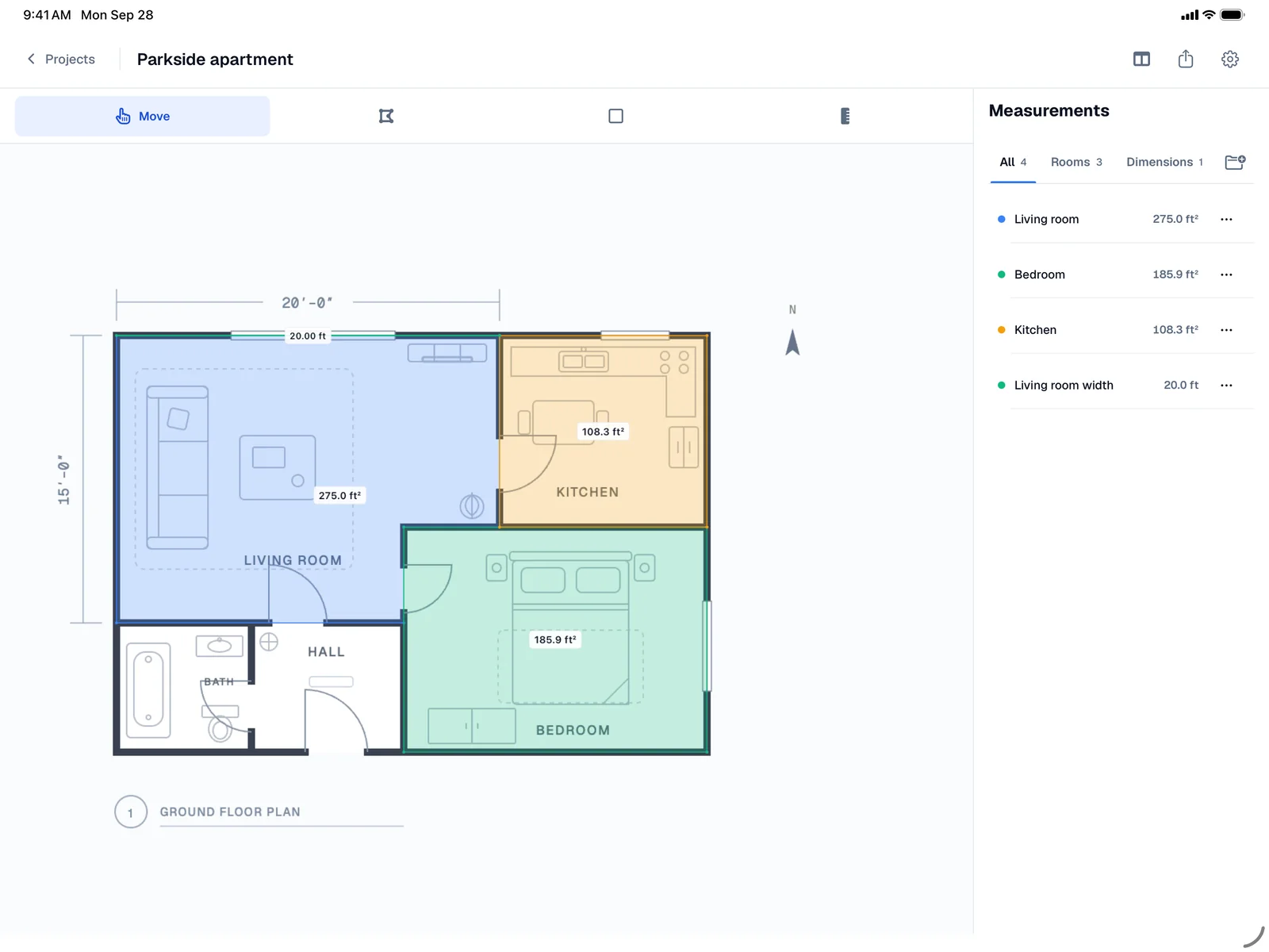The height and width of the screenshot is (952, 1269).
Task: Open the share sheet icon
Action: [1186, 59]
